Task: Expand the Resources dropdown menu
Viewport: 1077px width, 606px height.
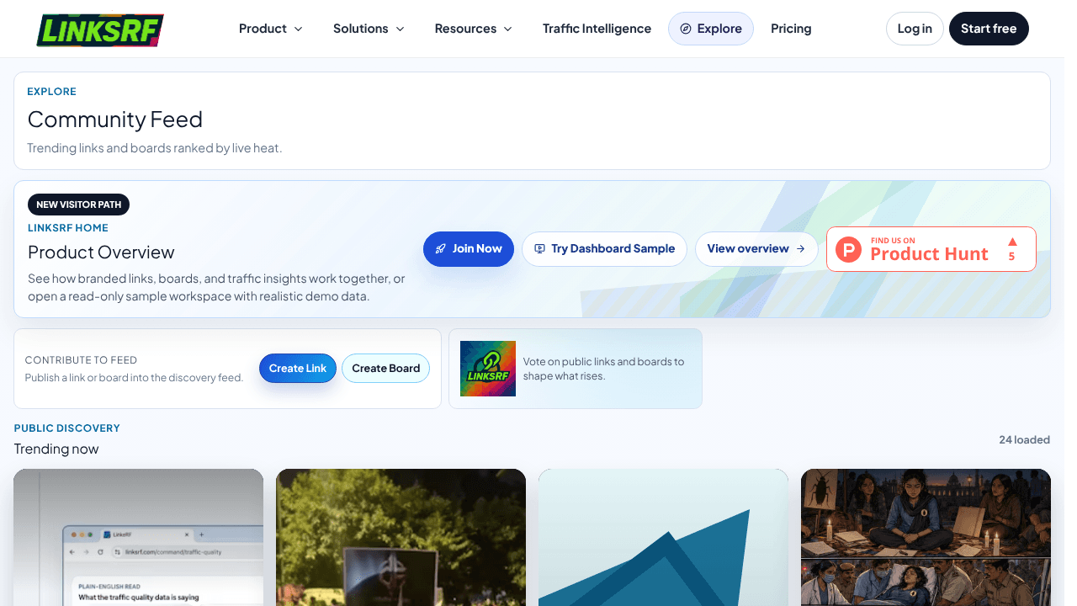Action: coord(473,29)
